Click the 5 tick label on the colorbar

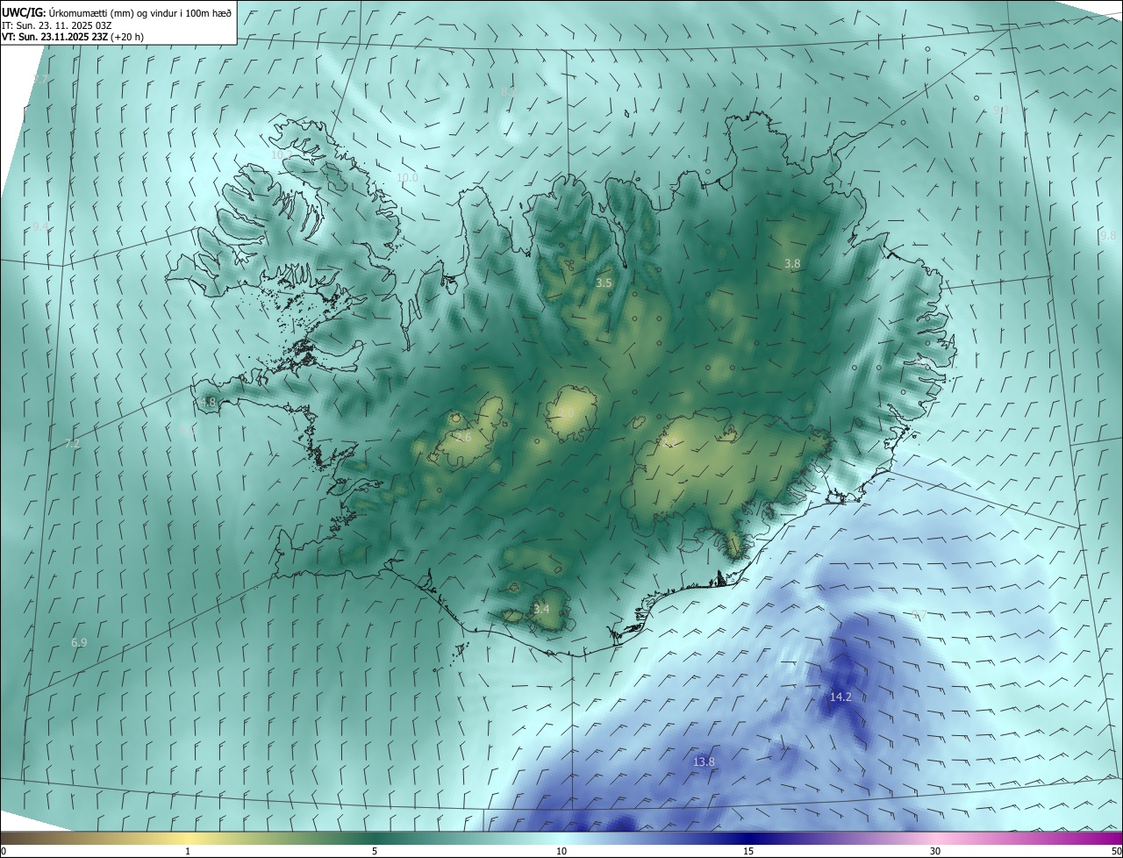point(375,851)
